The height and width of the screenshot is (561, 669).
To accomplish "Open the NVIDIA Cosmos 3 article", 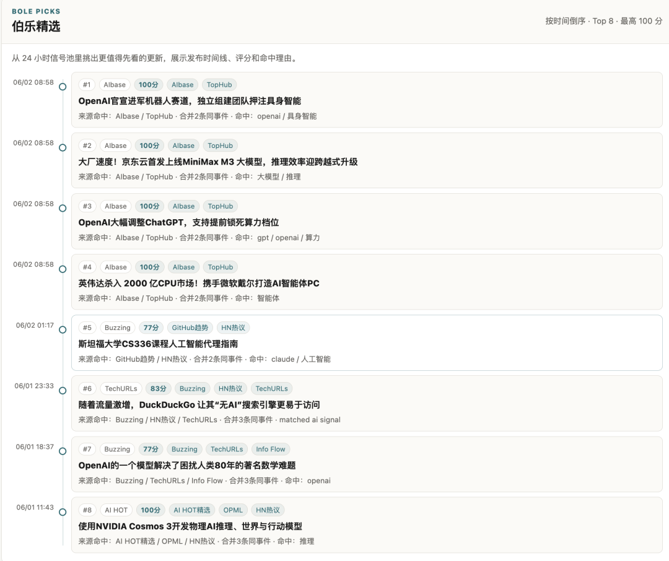I will click(x=190, y=526).
